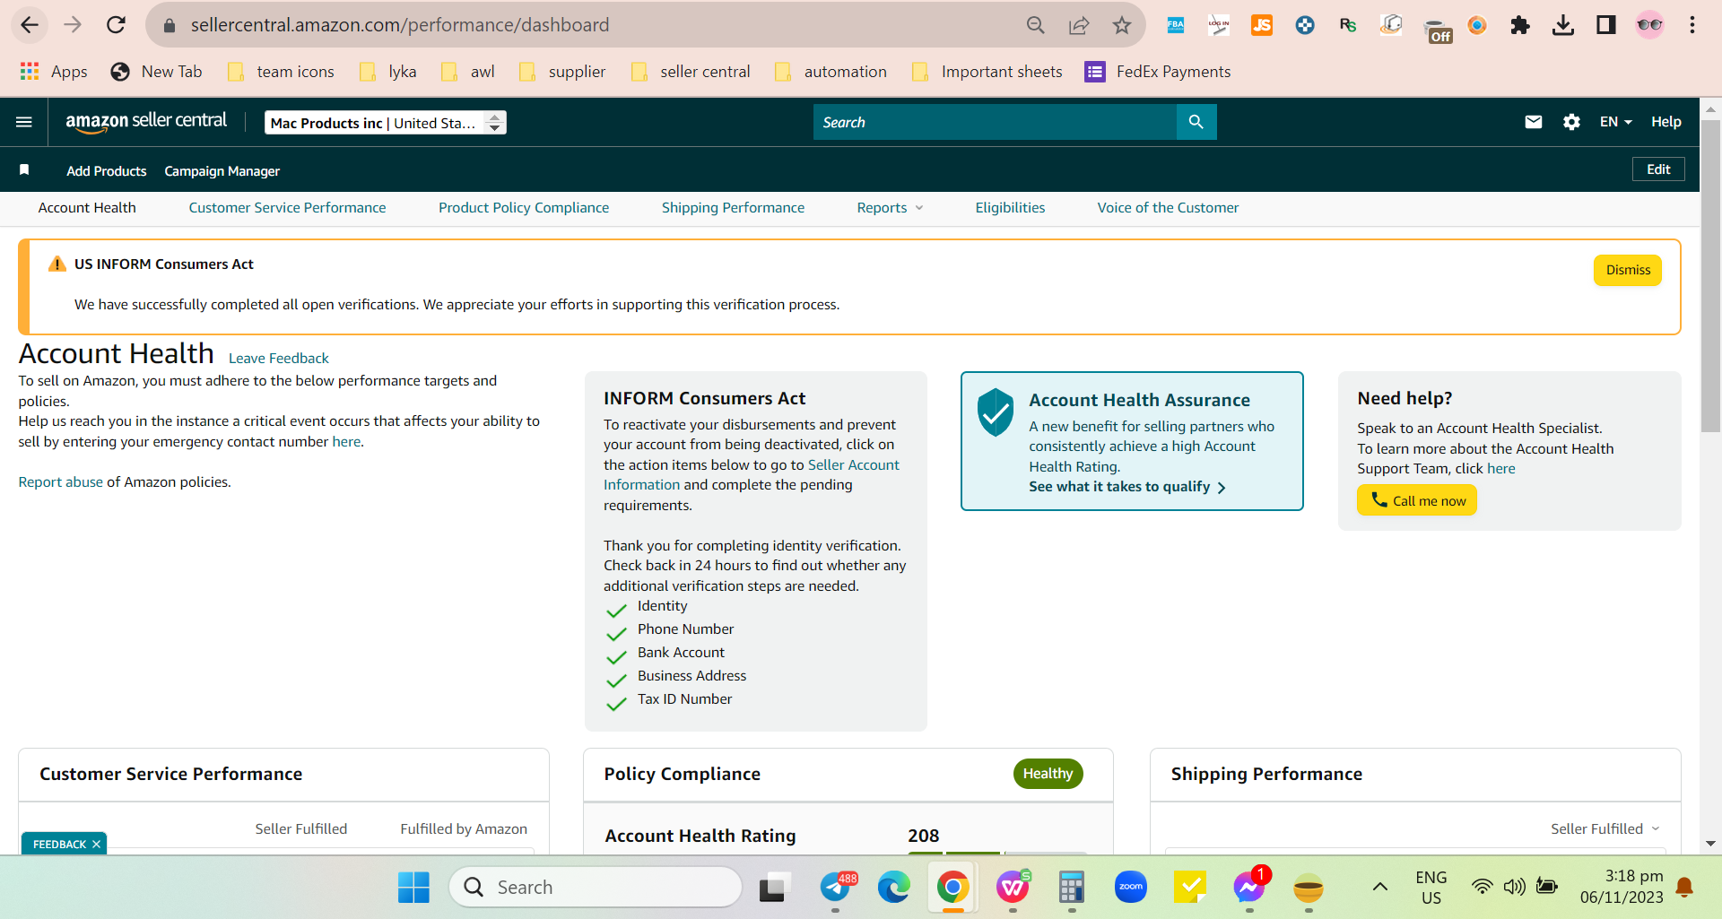Click the Support Team here link
The width and height of the screenshot is (1722, 919).
coord(1501,469)
